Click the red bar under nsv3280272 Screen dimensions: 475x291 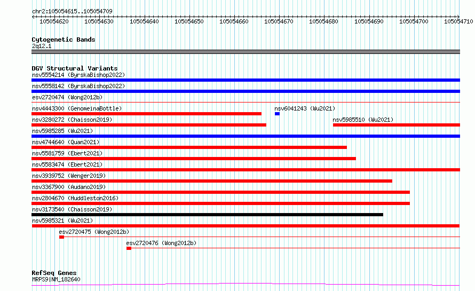149,125
